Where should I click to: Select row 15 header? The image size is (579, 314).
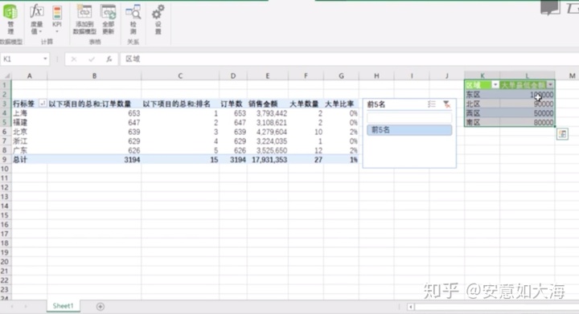tap(5, 215)
